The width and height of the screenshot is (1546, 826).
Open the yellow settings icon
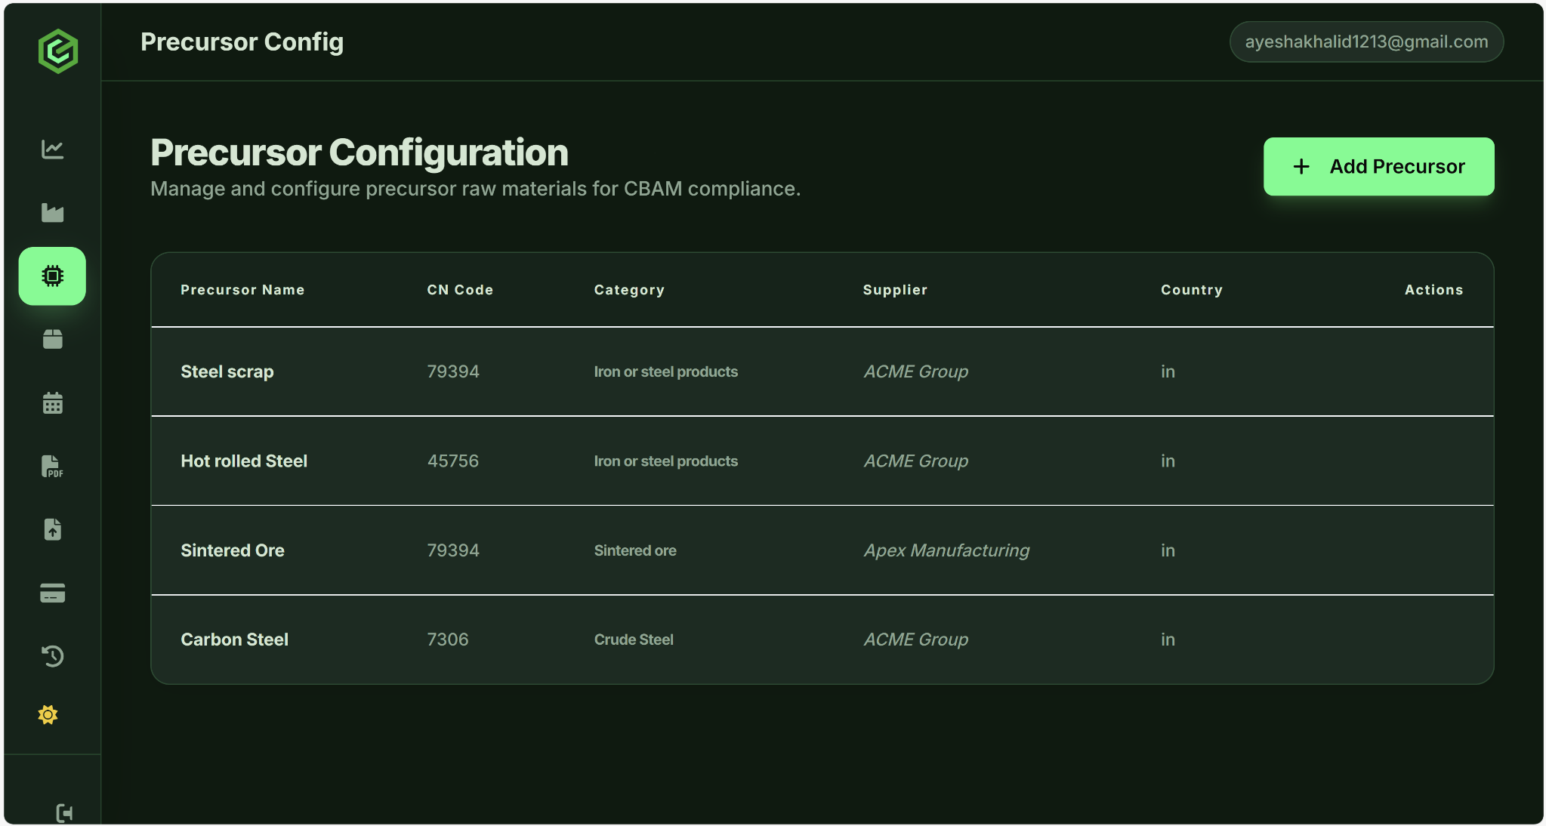tap(48, 714)
